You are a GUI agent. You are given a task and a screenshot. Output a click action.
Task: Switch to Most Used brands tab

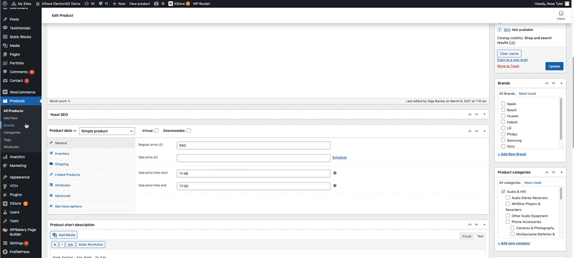[527, 94]
